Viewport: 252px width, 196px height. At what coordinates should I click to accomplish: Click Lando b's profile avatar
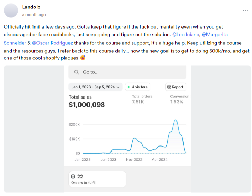coord(11,10)
